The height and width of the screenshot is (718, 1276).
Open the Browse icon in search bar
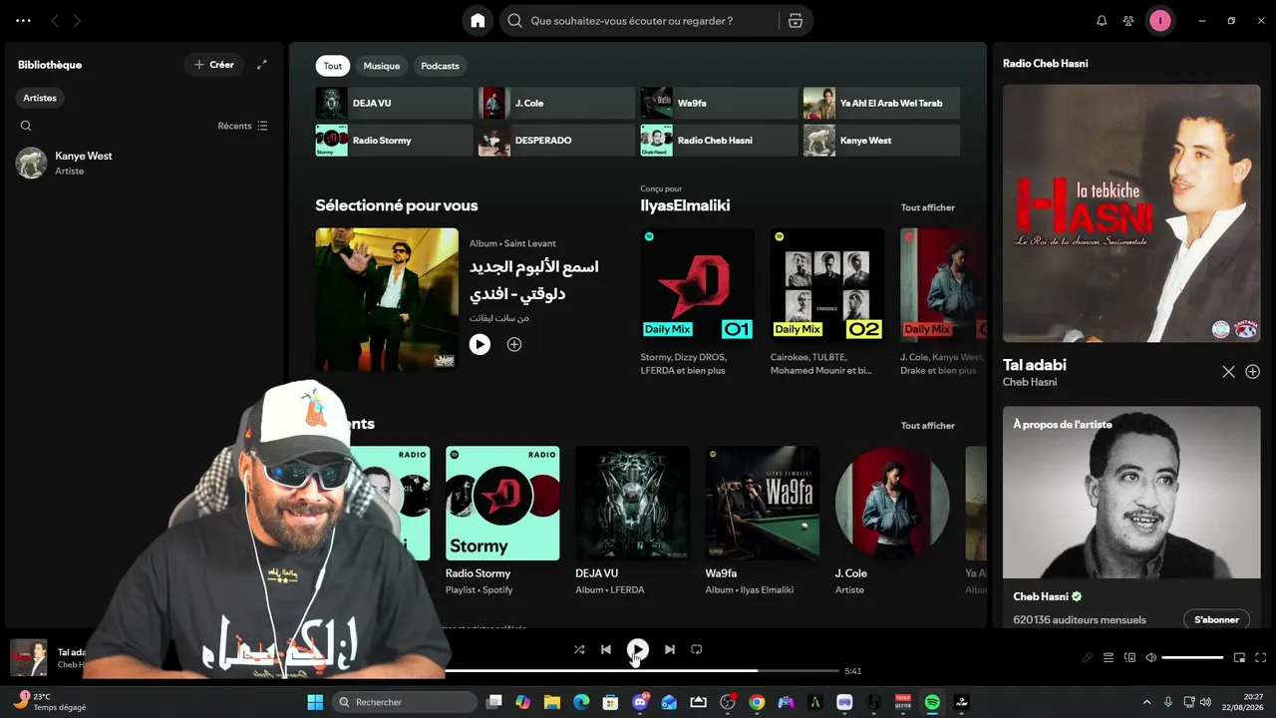click(795, 21)
